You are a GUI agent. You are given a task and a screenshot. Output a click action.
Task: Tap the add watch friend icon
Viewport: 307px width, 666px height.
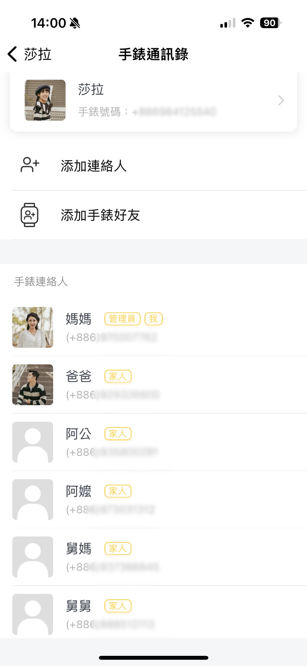coord(29,215)
